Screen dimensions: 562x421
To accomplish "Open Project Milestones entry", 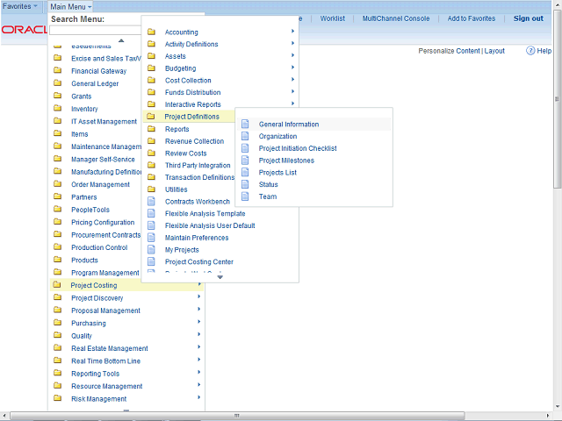I will pos(286,161).
